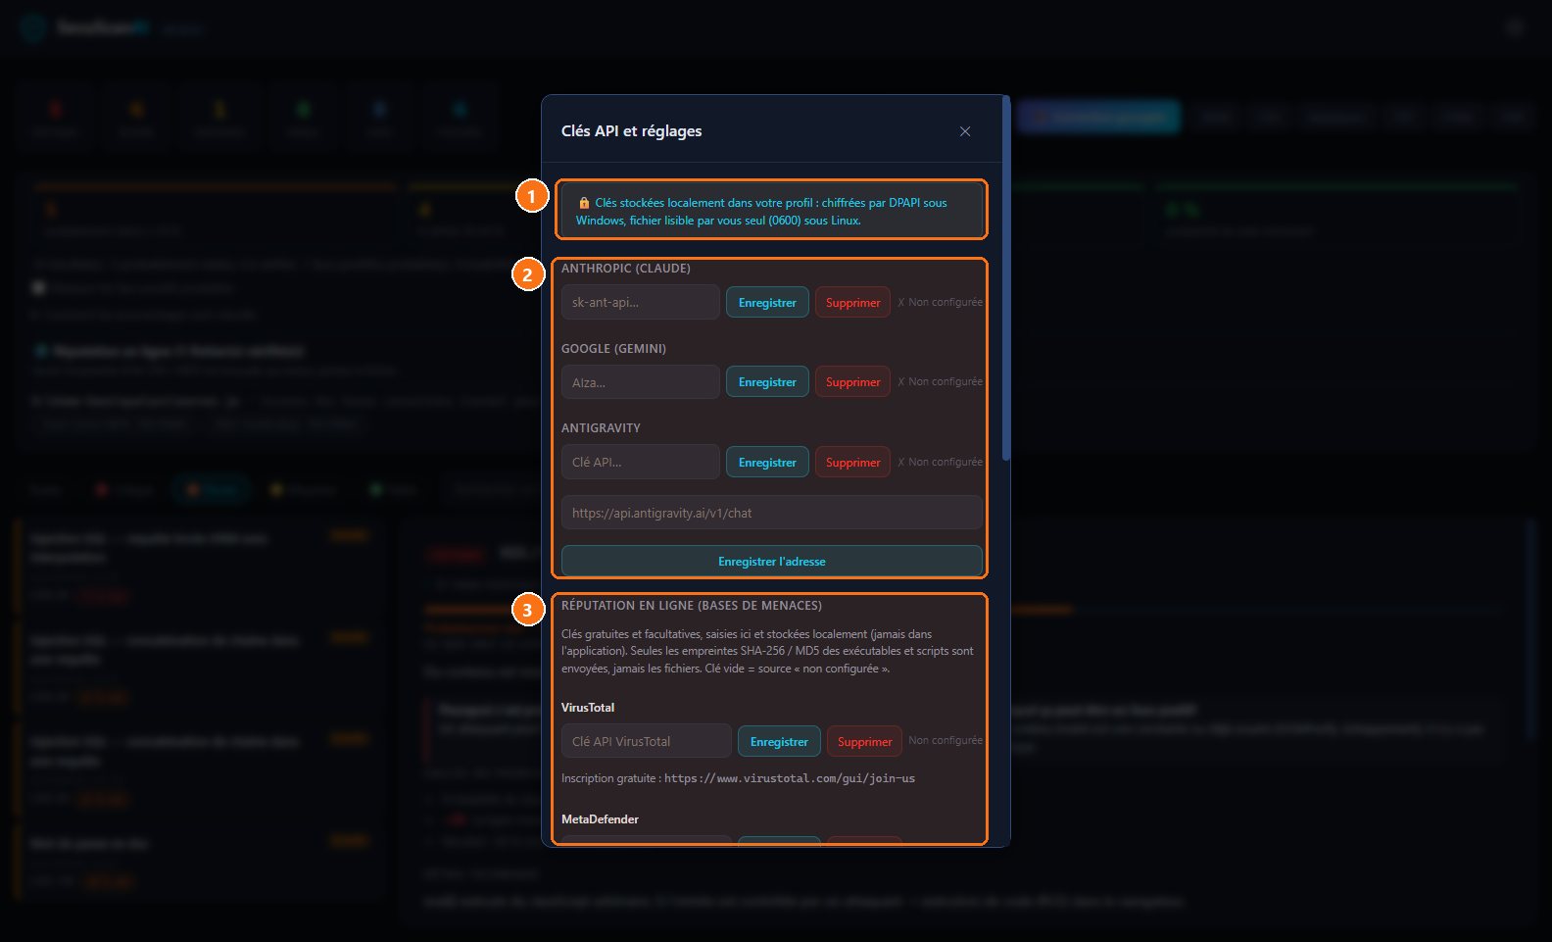The width and height of the screenshot is (1552, 942).
Task: Click Enregistrer for the Google (Gemini) key
Action: (x=767, y=382)
